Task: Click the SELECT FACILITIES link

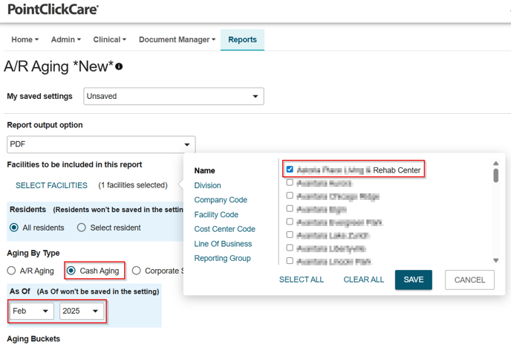Action: (x=51, y=185)
